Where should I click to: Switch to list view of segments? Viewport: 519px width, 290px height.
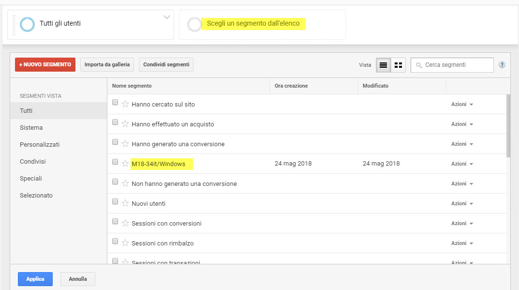pyautogui.click(x=384, y=64)
